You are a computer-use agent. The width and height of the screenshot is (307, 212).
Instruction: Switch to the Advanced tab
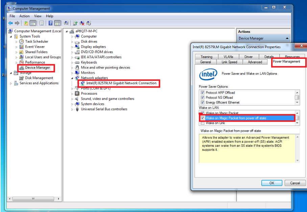[x=255, y=62]
